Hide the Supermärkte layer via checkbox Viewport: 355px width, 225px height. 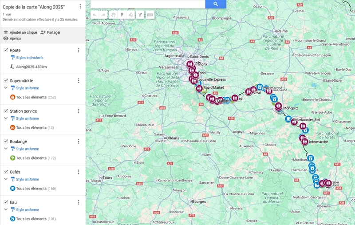pos(6,80)
